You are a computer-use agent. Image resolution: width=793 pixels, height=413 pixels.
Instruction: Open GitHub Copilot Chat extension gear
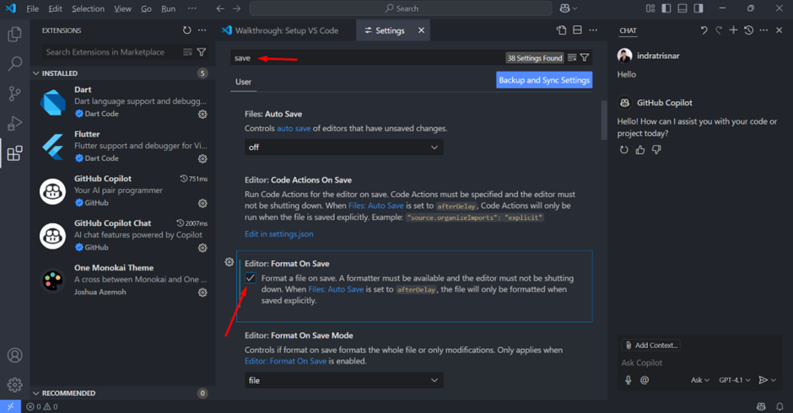(202, 248)
